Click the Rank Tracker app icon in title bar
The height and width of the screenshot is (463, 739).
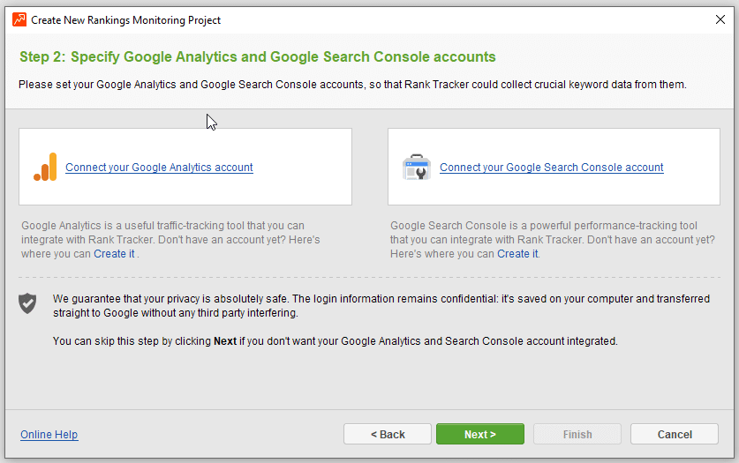(x=19, y=19)
